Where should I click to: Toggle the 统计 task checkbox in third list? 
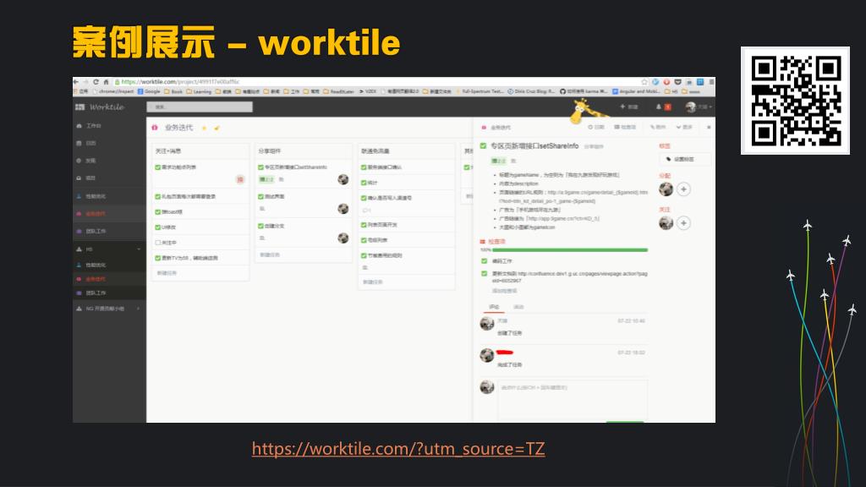[364, 183]
